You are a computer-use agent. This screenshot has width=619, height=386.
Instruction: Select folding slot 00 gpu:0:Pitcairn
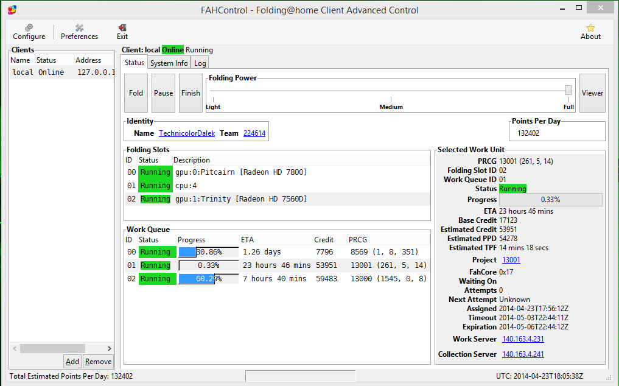click(x=277, y=172)
